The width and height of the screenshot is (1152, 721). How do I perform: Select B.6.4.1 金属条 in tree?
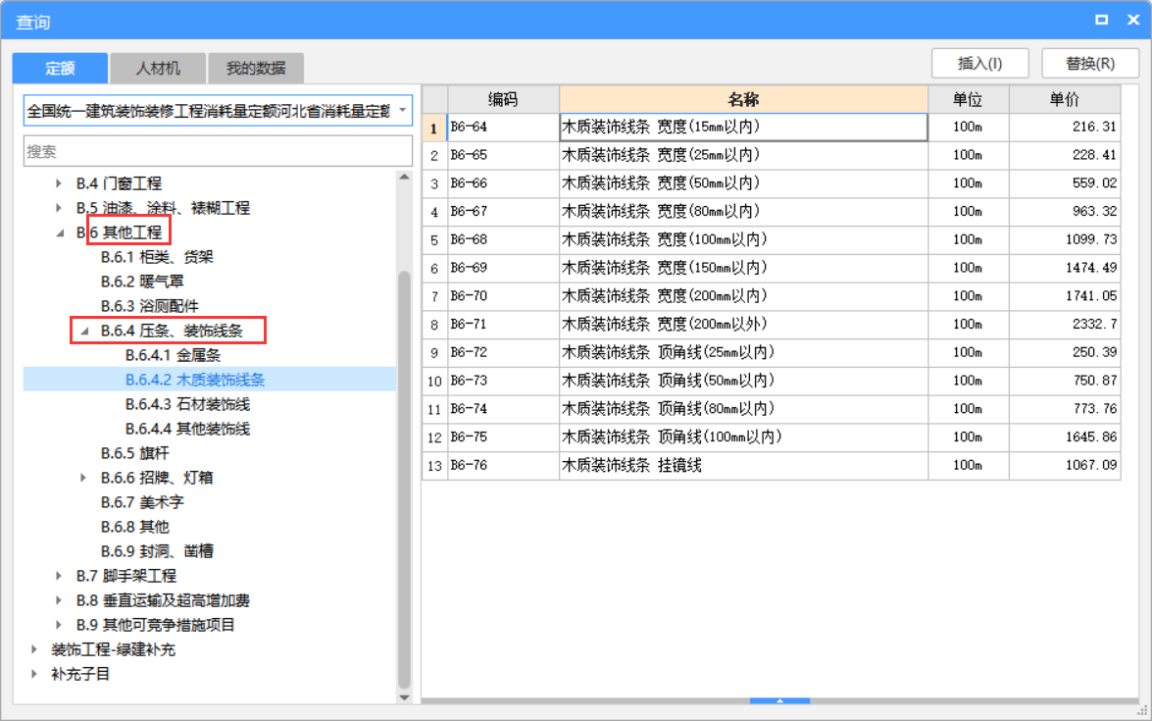pos(173,355)
